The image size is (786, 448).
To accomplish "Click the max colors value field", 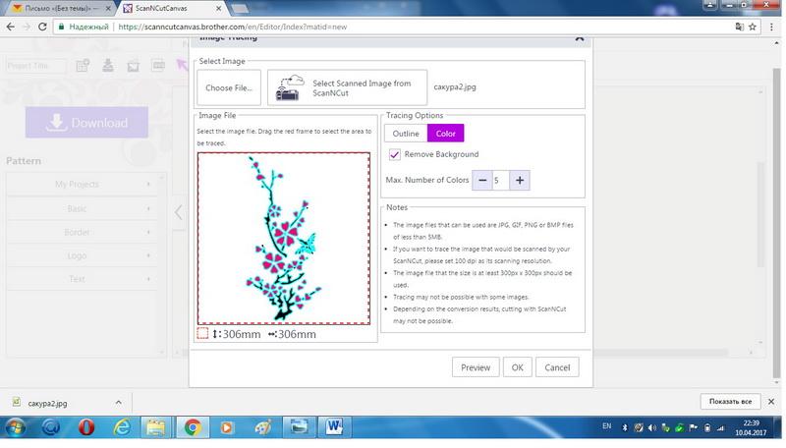I will 501,181.
